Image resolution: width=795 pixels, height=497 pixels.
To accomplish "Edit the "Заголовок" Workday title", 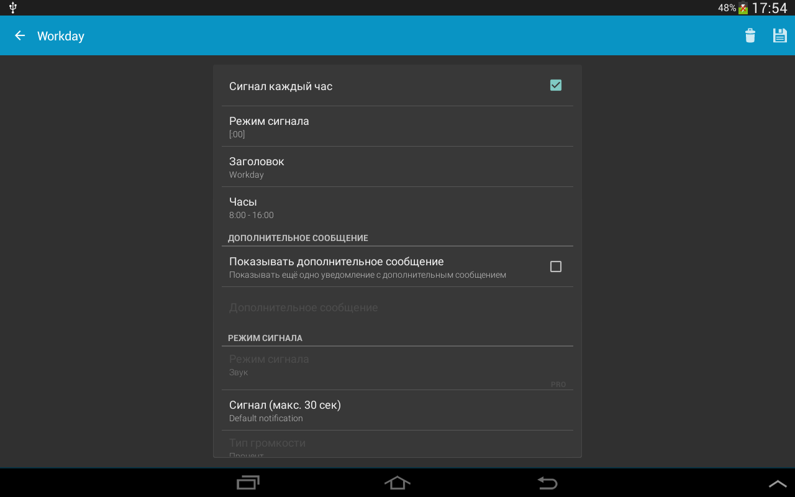I will pos(397,167).
